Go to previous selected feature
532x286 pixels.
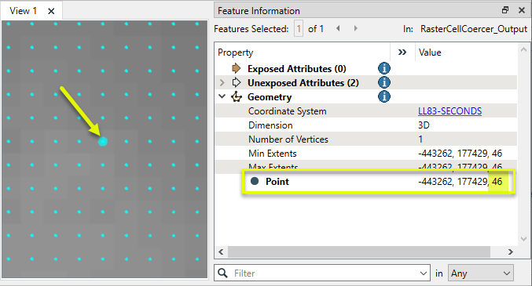pos(338,28)
